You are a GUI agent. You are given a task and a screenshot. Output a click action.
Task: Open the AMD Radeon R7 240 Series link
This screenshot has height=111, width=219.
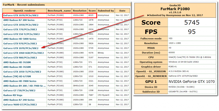[x=19, y=100]
